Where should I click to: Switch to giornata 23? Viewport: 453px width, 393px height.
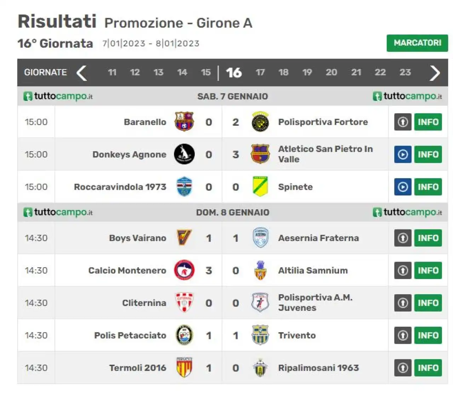tap(405, 73)
